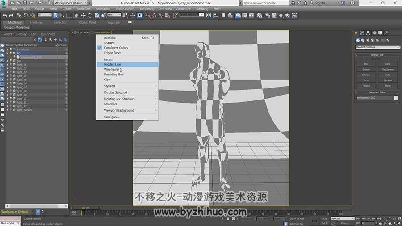This screenshot has height=226, width=402.
Task: Open the Material Editor icon
Action: [x=260, y=15]
